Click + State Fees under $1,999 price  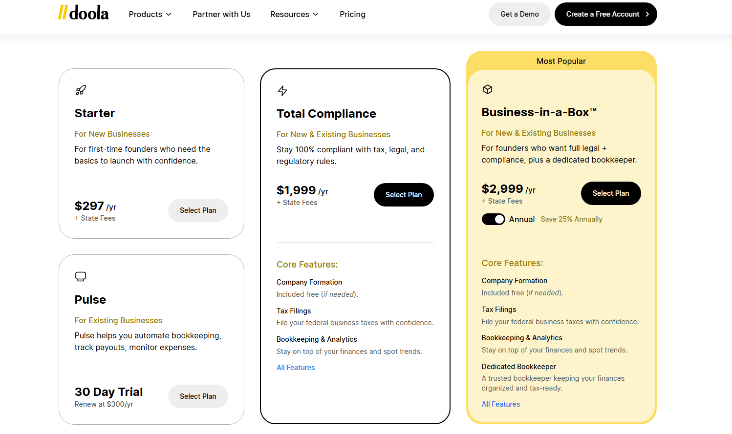coord(297,203)
